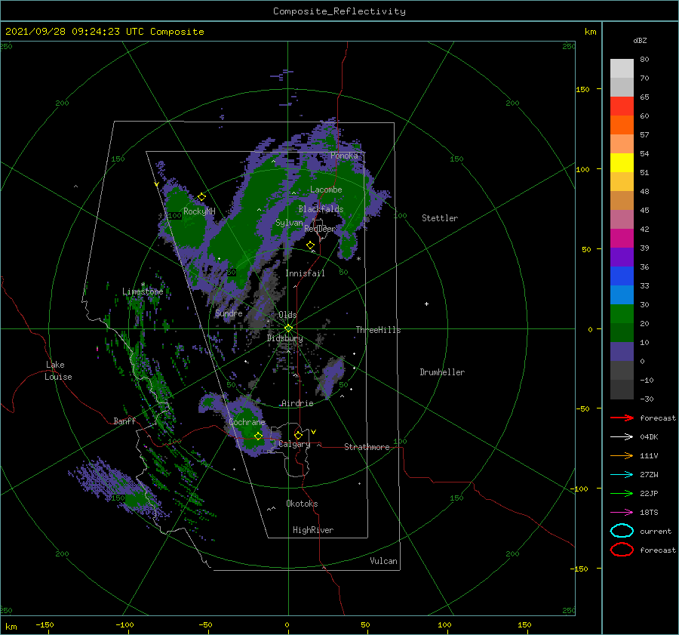Click the Lake Louise label
The image size is (679, 635).
[x=58, y=371]
